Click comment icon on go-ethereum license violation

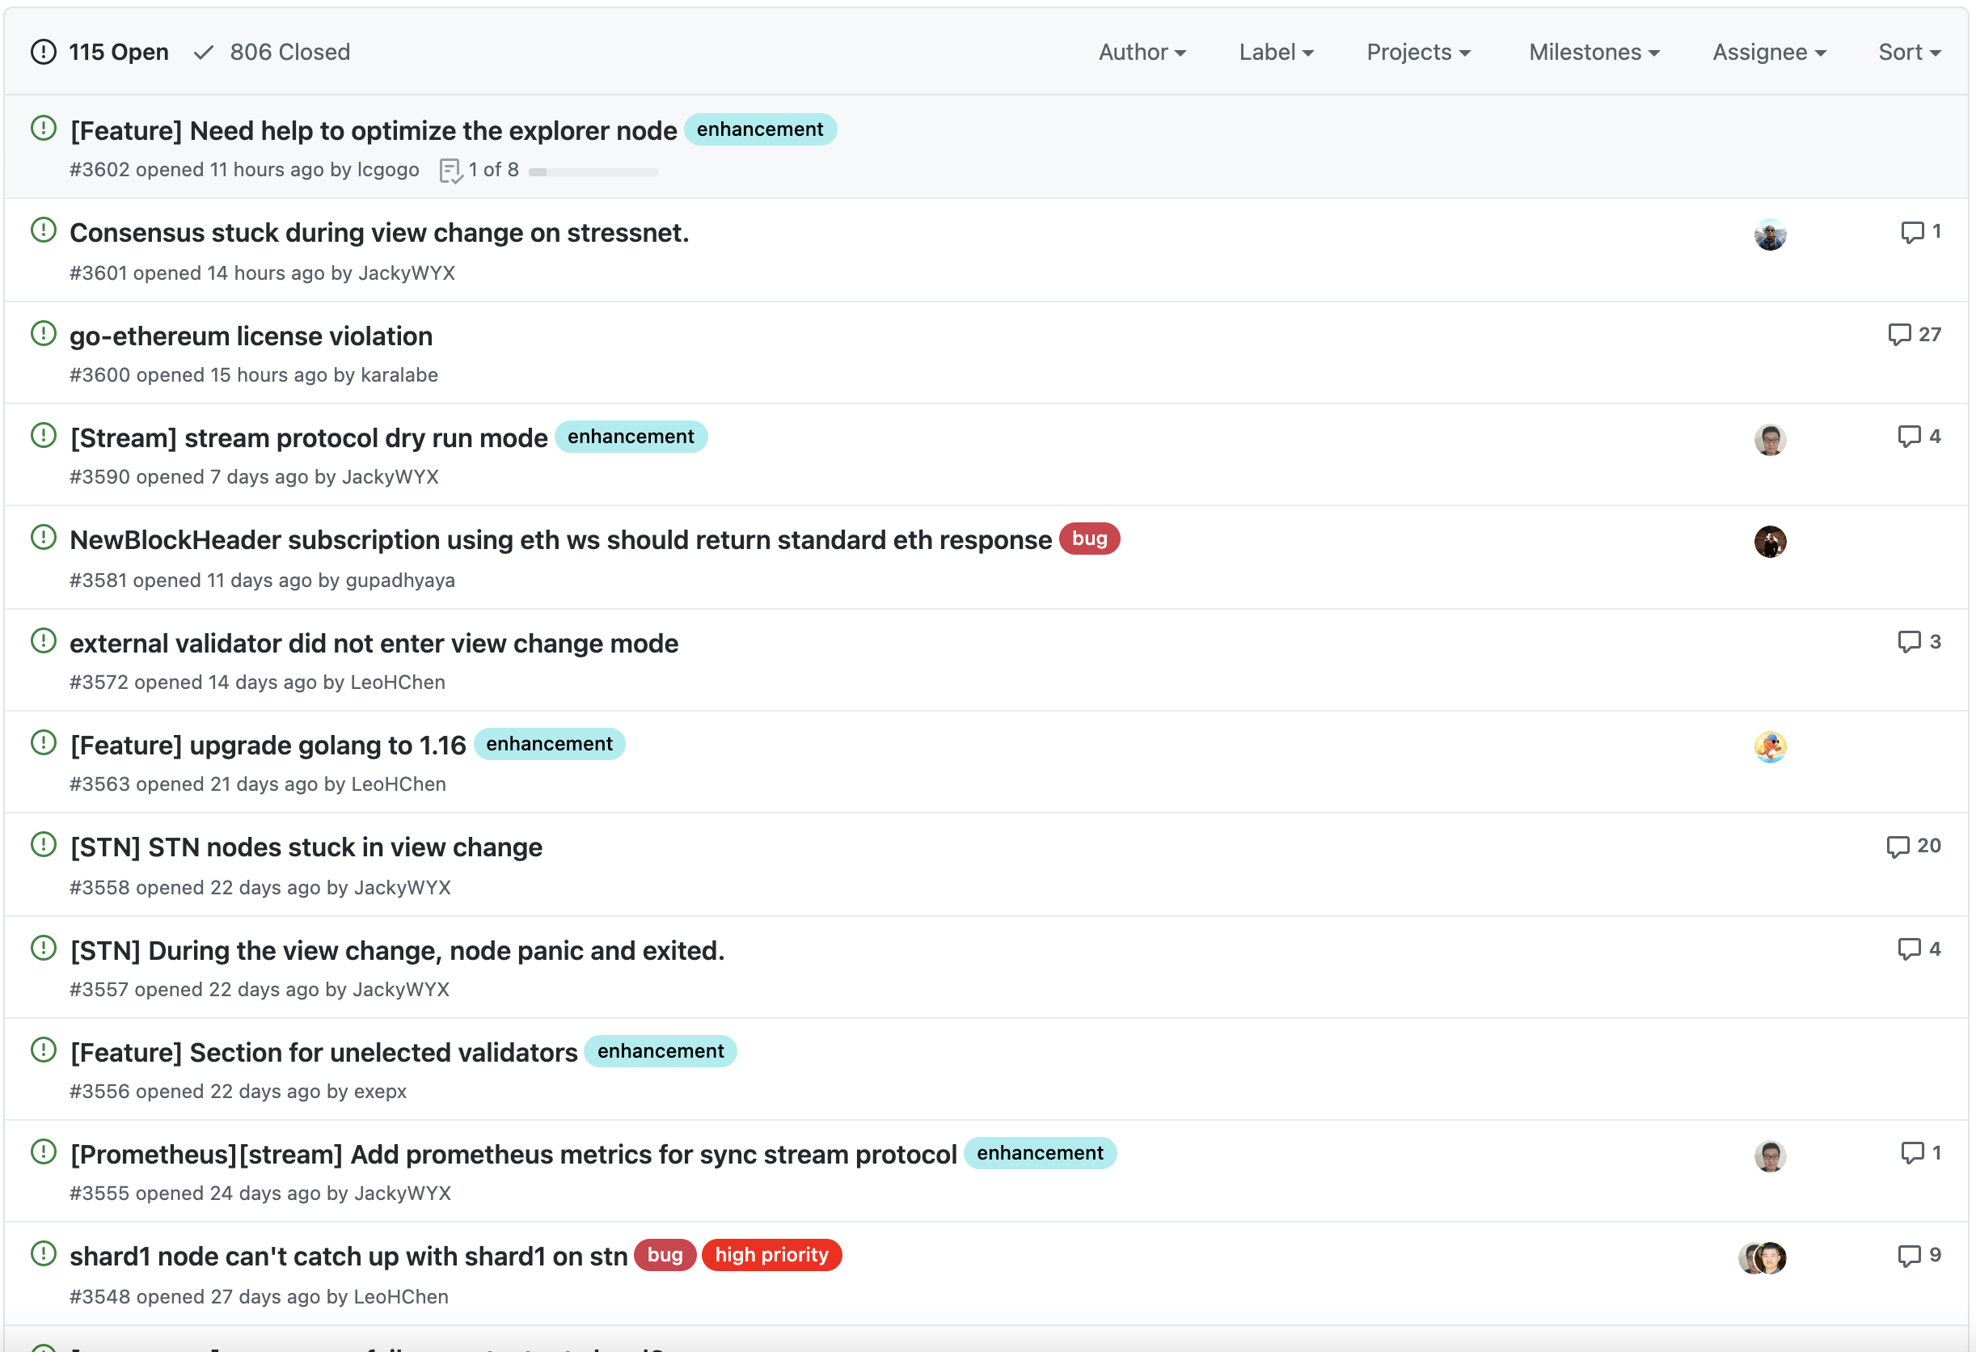click(x=1898, y=334)
